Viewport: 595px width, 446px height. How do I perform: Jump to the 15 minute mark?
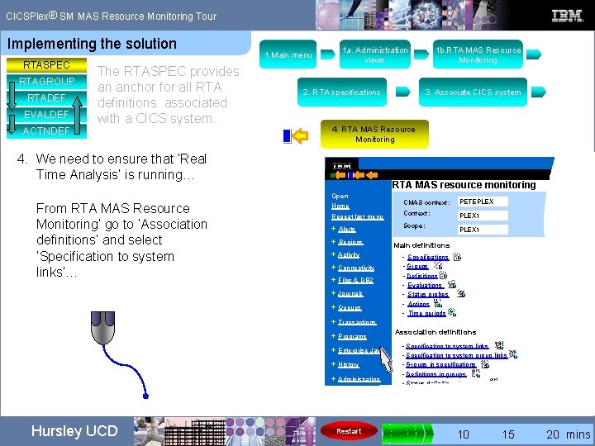tap(508, 434)
